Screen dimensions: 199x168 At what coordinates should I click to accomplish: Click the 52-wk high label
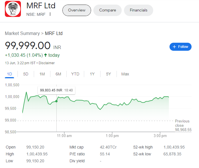(143, 147)
